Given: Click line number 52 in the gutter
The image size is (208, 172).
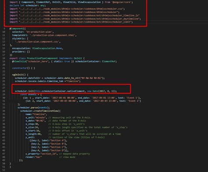Looking at the screenshot, I should pos(4,170).
